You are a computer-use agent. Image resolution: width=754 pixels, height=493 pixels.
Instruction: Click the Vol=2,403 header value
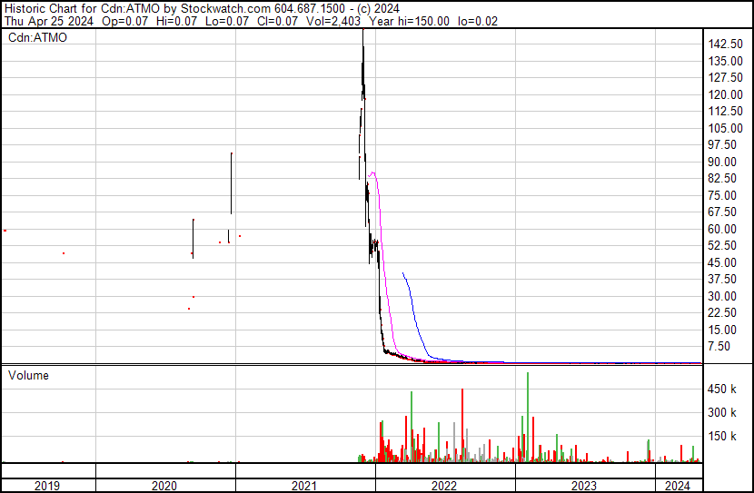(333, 21)
